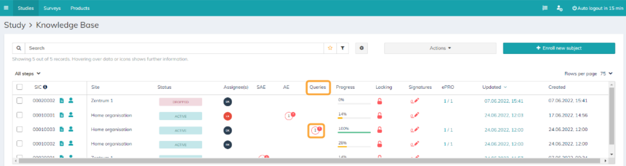Open document icon for subject 00020002
626x166 pixels.
pos(61,101)
